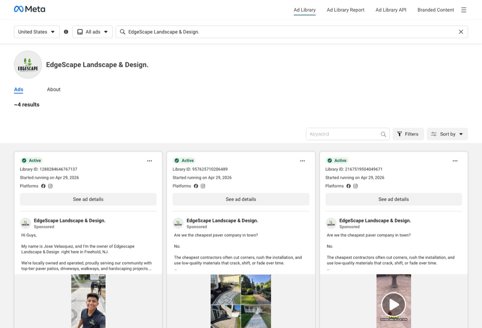This screenshot has height=328, width=482.
Task: Click advertiser name link in ad 2167519504049671
Action: point(375,220)
